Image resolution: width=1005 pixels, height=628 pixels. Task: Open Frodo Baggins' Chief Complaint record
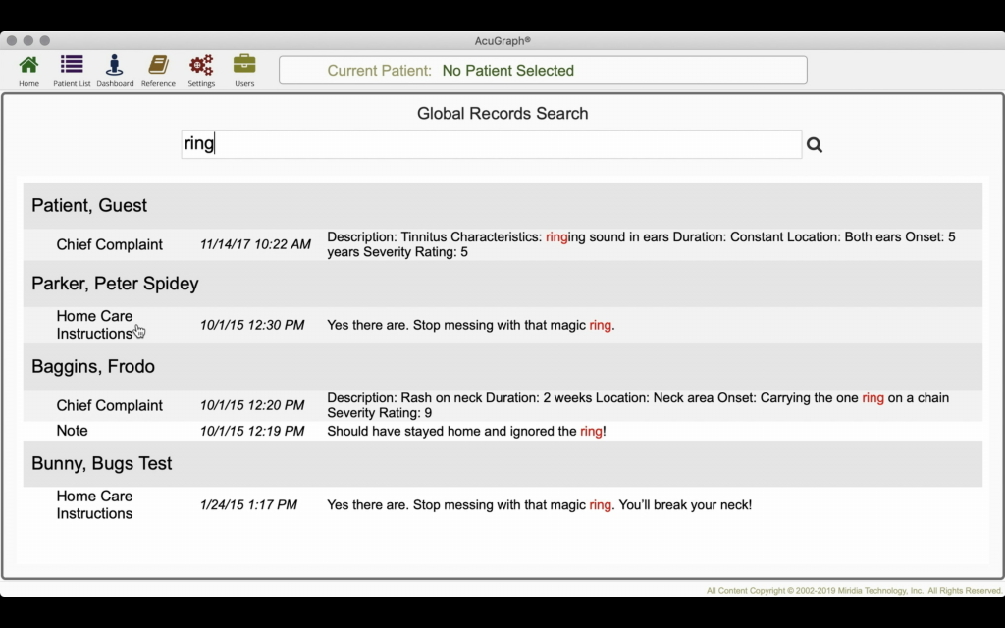[502, 405]
